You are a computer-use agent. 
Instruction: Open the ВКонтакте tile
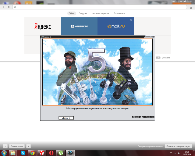[x=79, y=26]
